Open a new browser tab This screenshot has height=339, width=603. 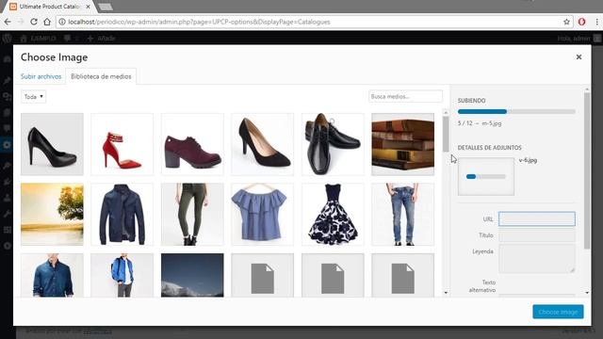coord(105,7)
